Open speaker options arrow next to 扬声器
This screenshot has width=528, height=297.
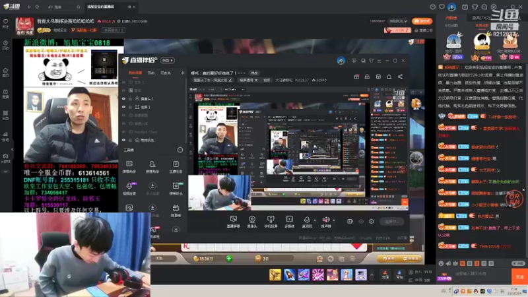[x=334, y=220]
